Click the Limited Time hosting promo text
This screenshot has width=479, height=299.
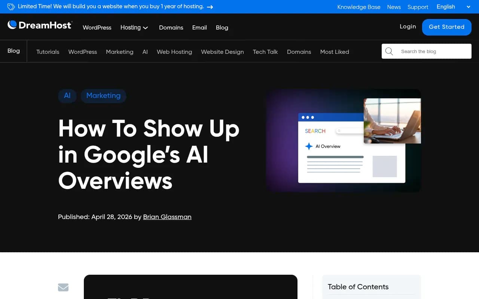(x=111, y=7)
